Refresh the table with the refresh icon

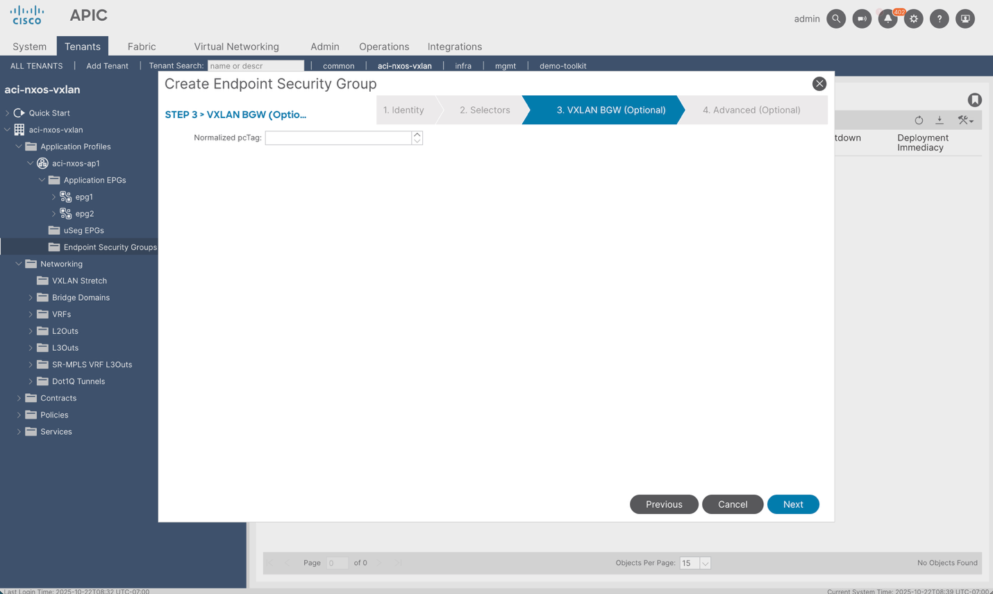(919, 120)
